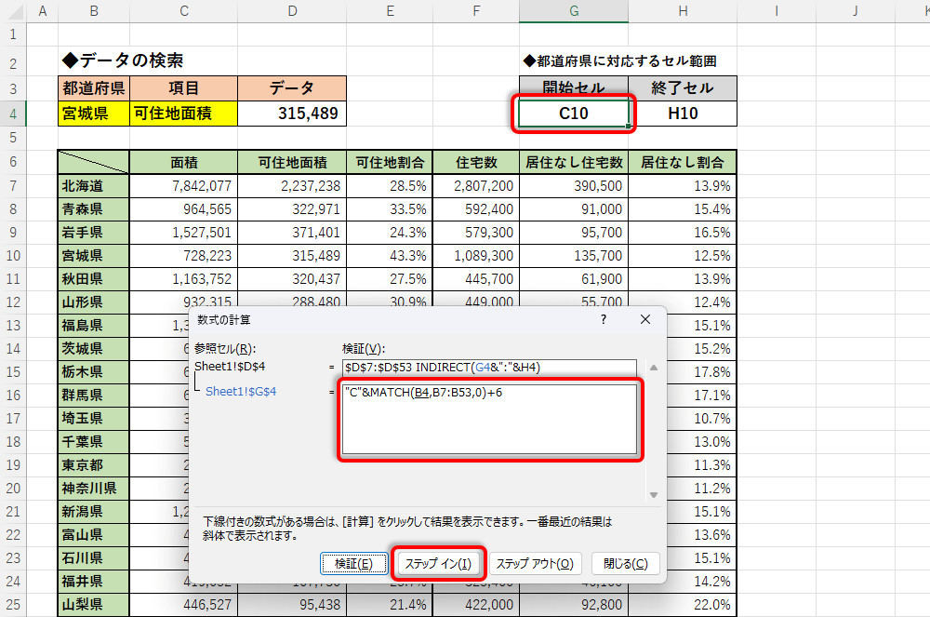Viewport: 930px width, 617px height.
Task: Click the yellow 宮城県 search cell
Action: click(94, 114)
